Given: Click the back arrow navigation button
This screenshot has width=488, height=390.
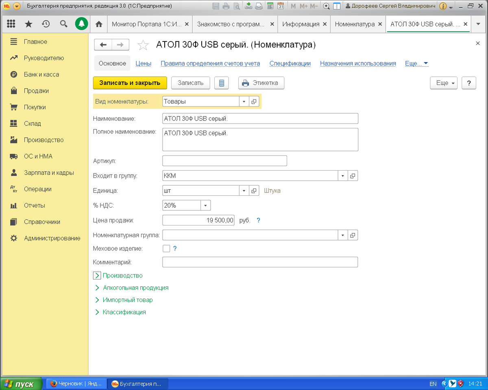Looking at the screenshot, I should click(103, 45).
